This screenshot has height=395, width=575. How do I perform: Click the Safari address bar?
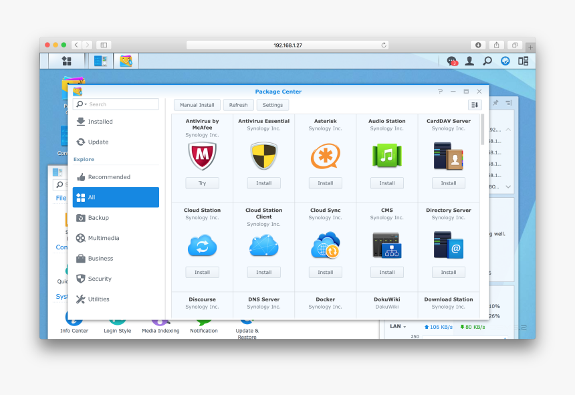click(287, 45)
